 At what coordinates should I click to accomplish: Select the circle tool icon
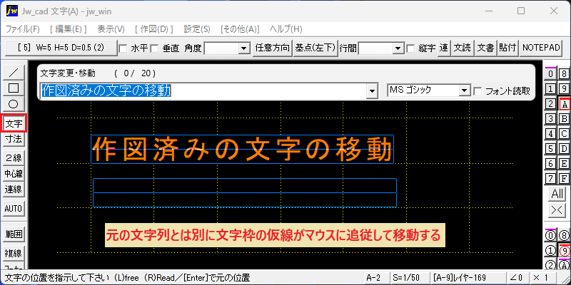coord(14,104)
